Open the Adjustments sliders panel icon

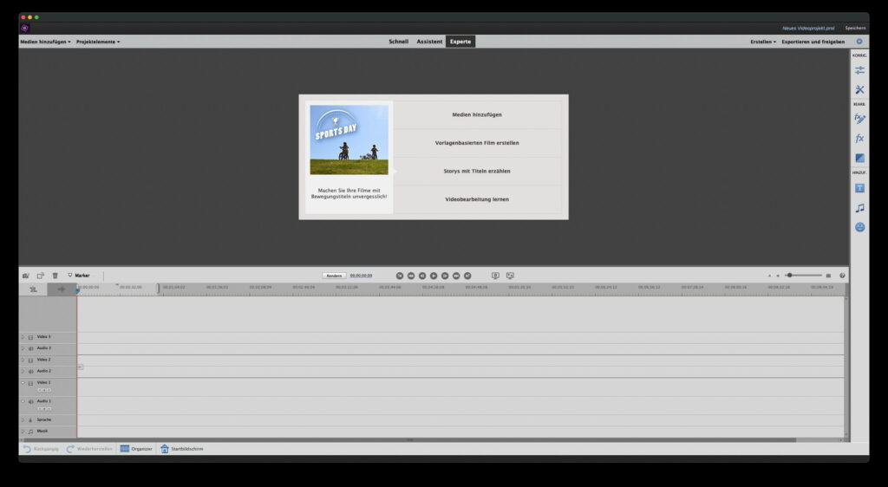[x=859, y=70]
